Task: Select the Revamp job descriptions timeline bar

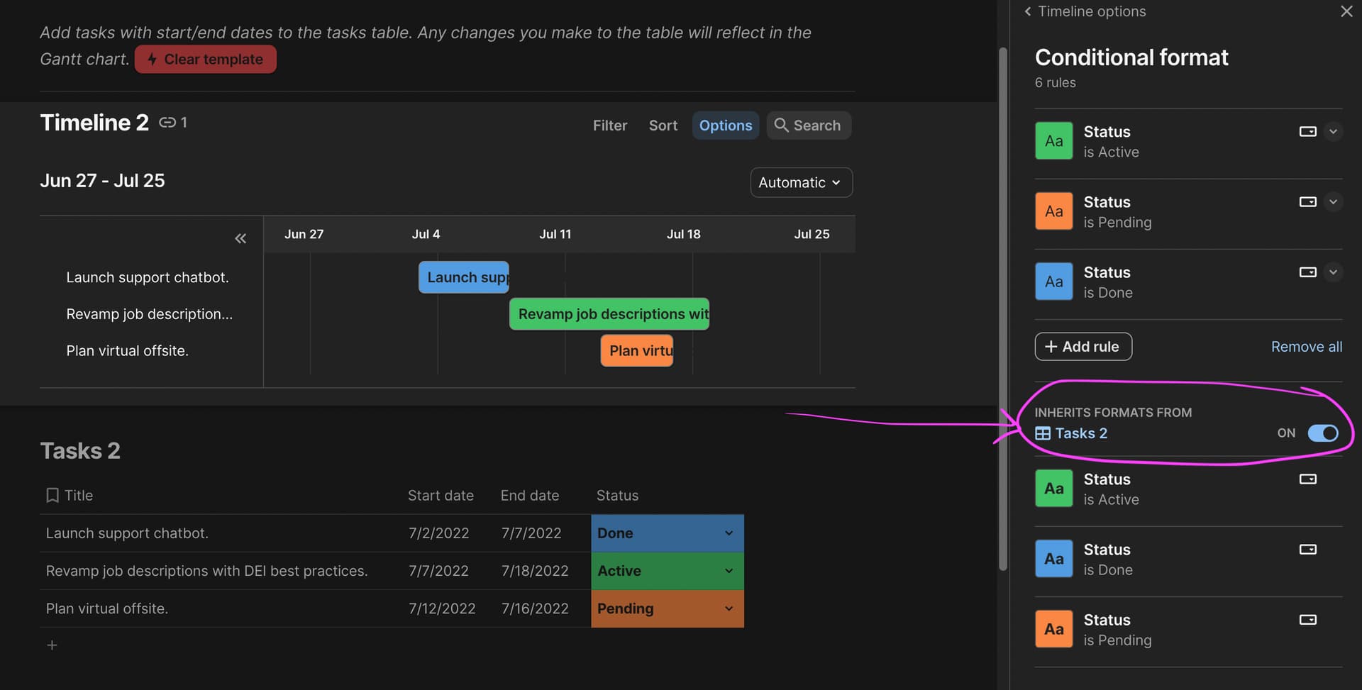Action: [x=609, y=314]
